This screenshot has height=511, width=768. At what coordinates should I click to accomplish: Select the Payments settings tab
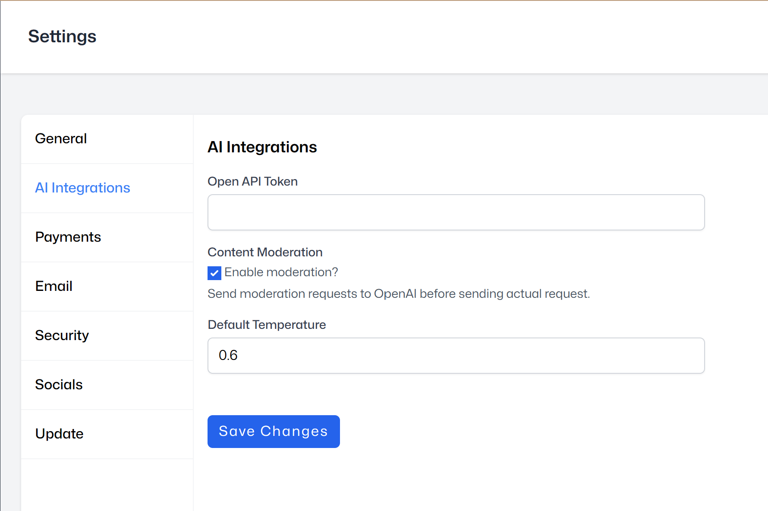pyautogui.click(x=68, y=237)
